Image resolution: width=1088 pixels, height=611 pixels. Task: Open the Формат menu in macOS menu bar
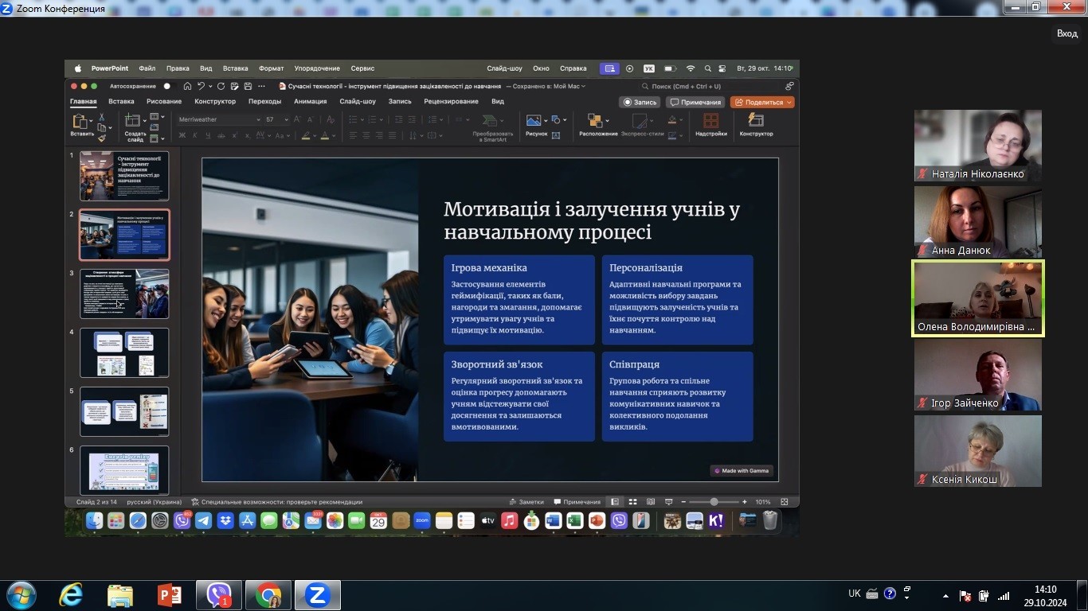272,68
